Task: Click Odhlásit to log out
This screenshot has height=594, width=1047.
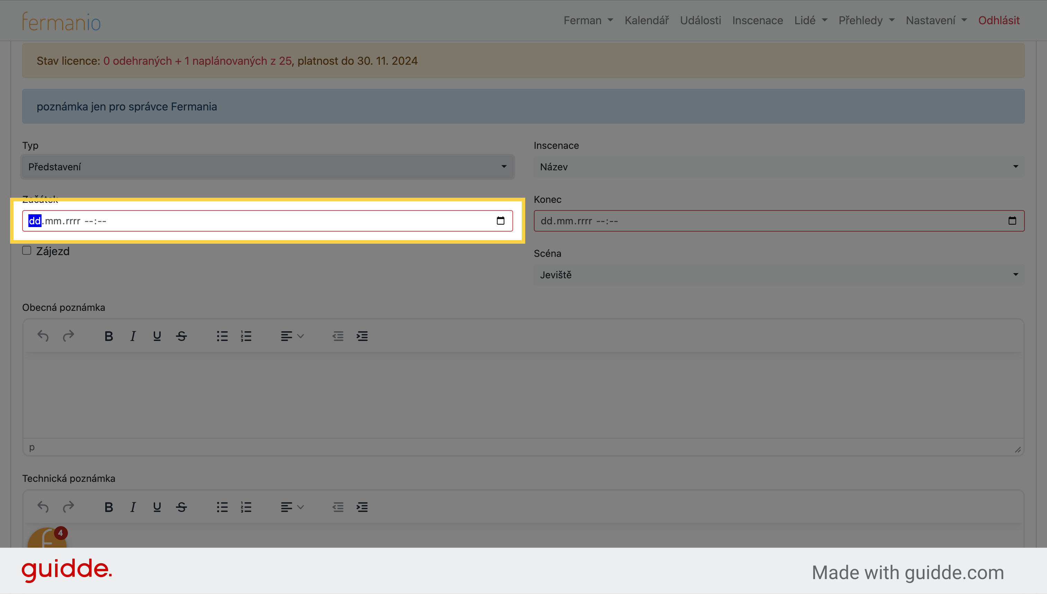Action: point(999,20)
